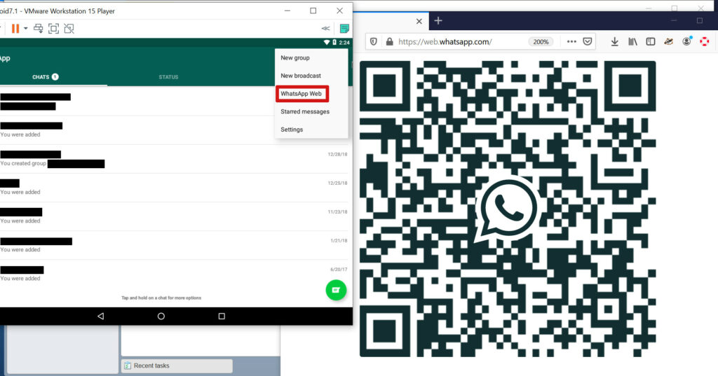Screen dimensions: 718x376
Task: Collapse the VMware toolbar with double chevron
Action: 325,29
